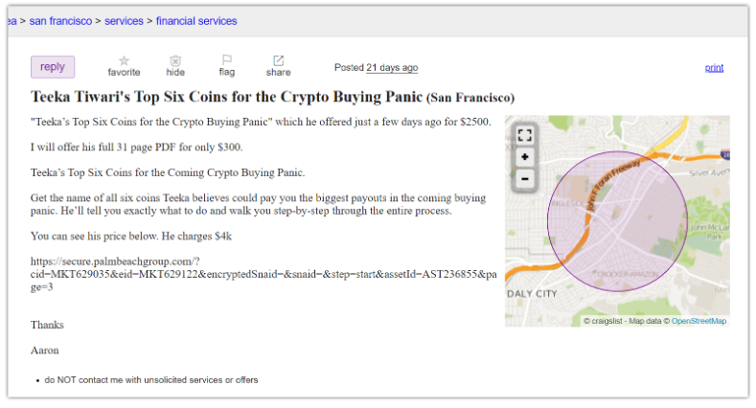Open the services breadcrumb link
The width and height of the screenshot is (756, 408).
pyautogui.click(x=124, y=21)
